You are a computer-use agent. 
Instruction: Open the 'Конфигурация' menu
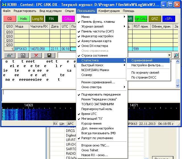(109, 11)
